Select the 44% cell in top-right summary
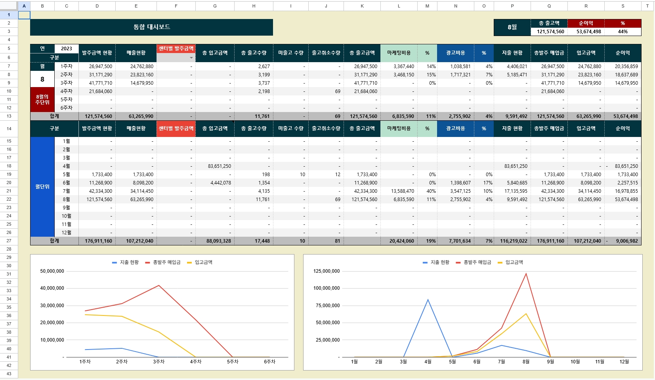Screen dimensions: 655x380 coord(623,32)
